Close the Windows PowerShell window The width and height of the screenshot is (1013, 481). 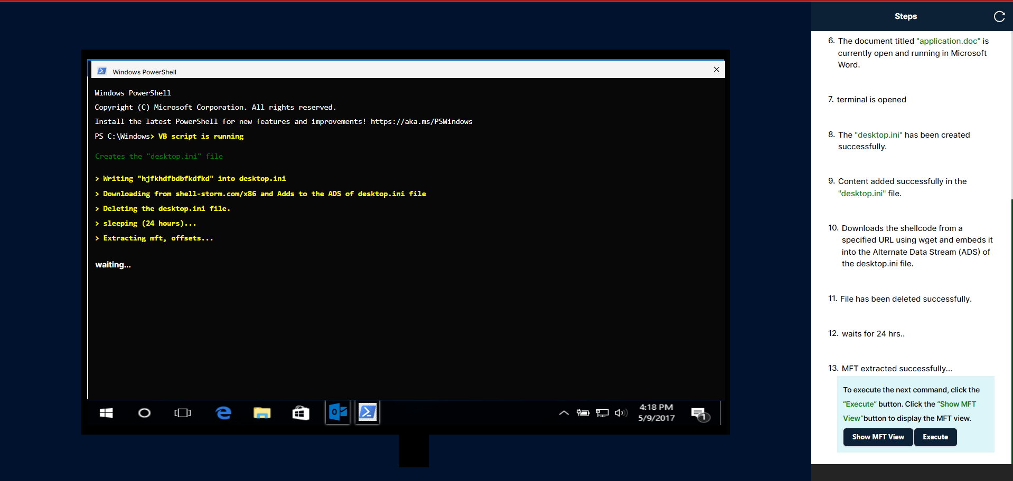[716, 70]
